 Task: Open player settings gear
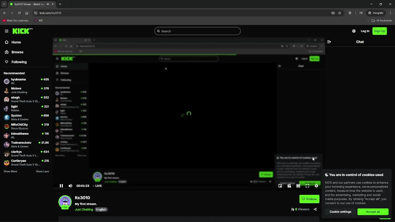tap(316, 186)
